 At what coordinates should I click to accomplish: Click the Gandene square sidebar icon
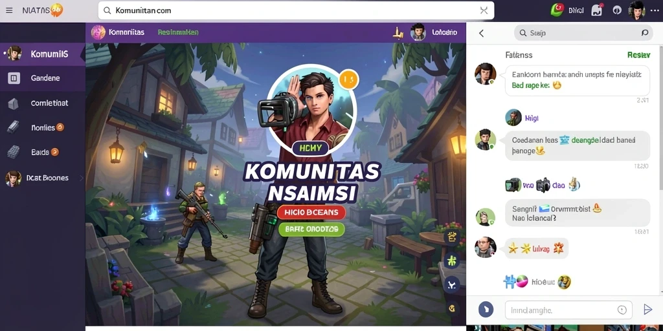[14, 78]
